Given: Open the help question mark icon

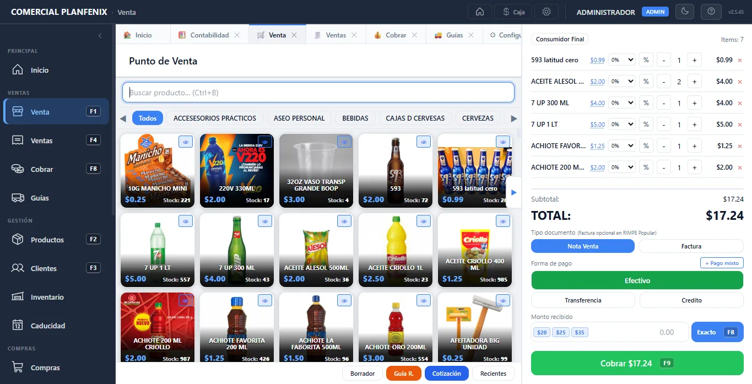Looking at the screenshot, I should click(711, 12).
